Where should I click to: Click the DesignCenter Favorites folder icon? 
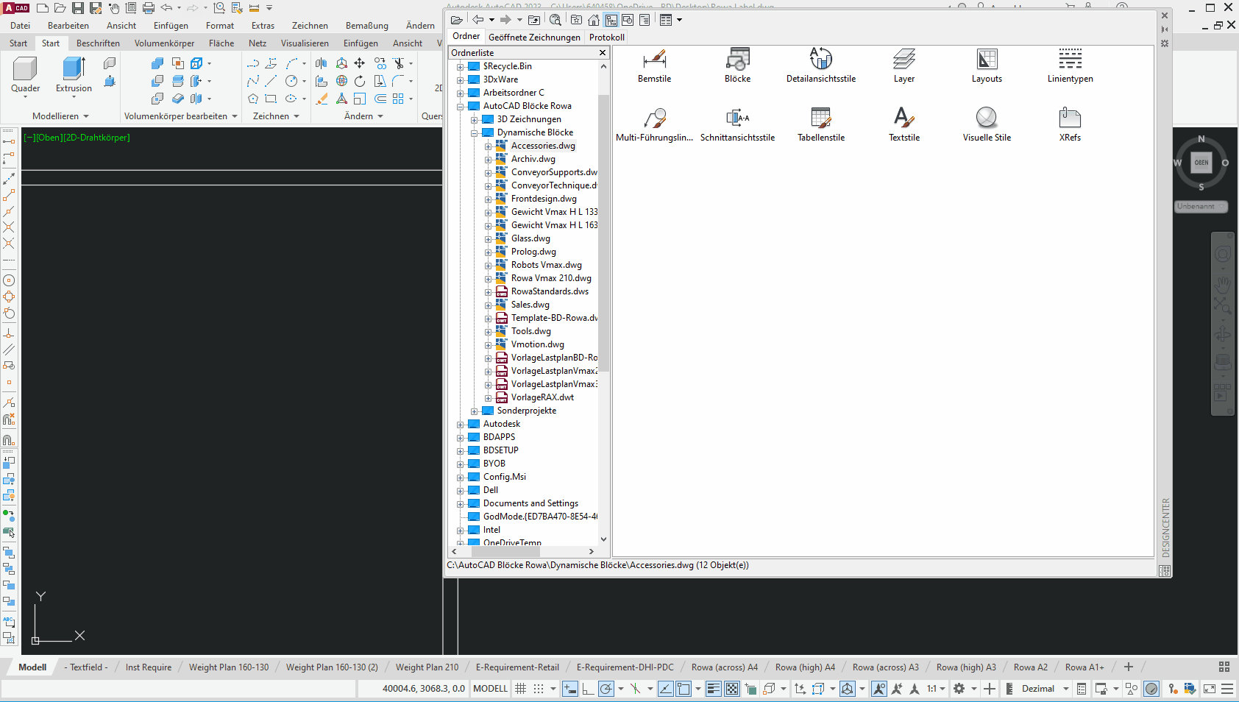coord(576,20)
